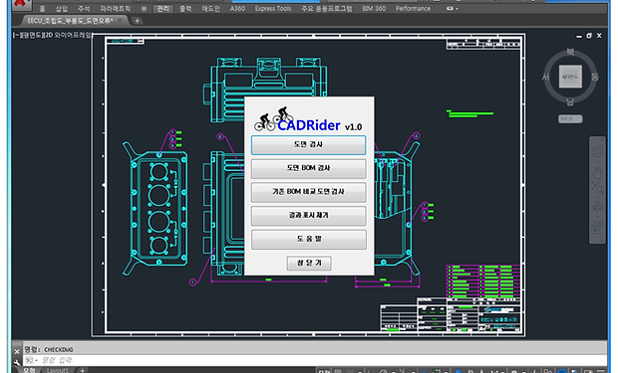Click the 도면 검사 button in CADRider
The width and height of the screenshot is (618, 373).
pyautogui.click(x=308, y=145)
